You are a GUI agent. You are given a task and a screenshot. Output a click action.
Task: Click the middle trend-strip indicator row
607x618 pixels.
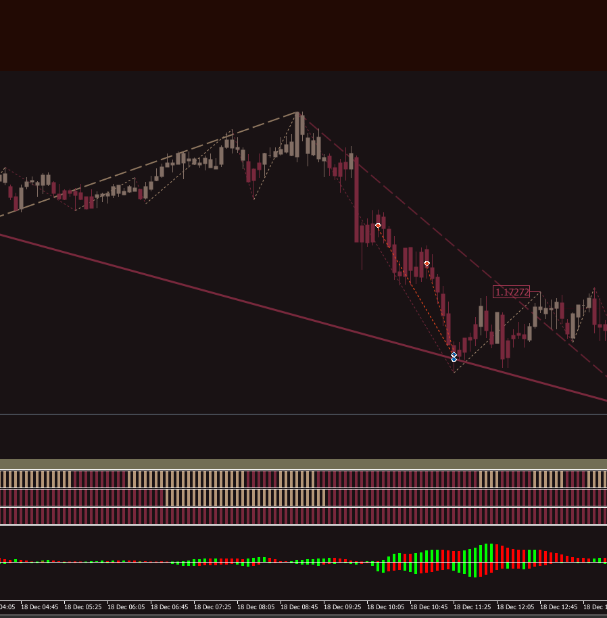pyautogui.click(x=303, y=498)
